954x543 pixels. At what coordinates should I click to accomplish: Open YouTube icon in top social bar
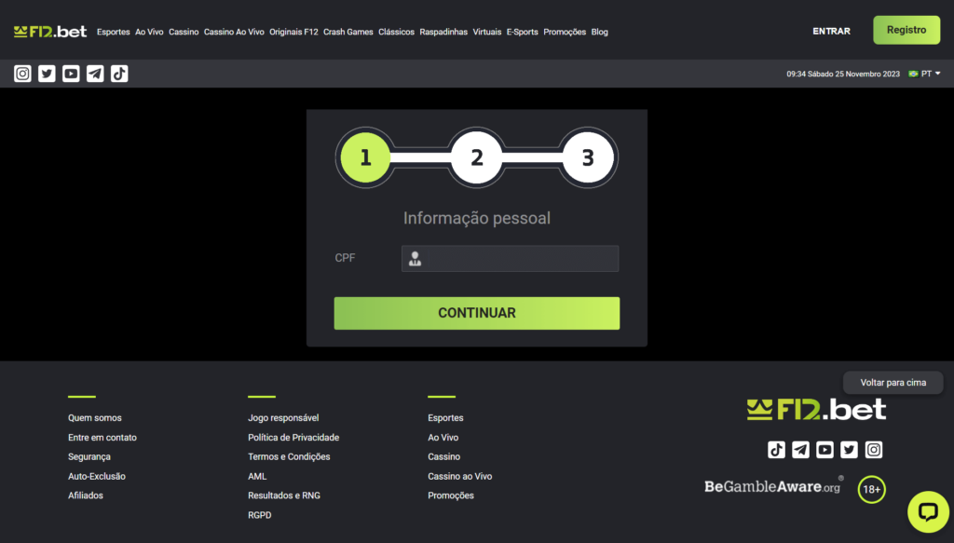[71, 74]
